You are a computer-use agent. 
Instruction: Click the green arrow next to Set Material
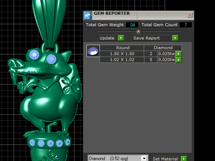[184, 159]
